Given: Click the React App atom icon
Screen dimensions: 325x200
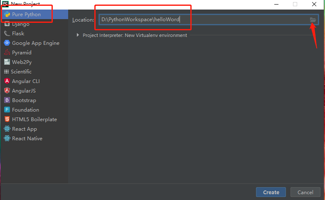Looking at the screenshot, I should point(7,129).
